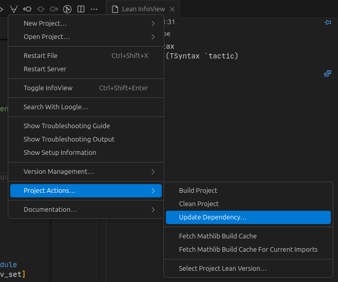
Task: Click the go to previous change icon
Action: [27, 9]
